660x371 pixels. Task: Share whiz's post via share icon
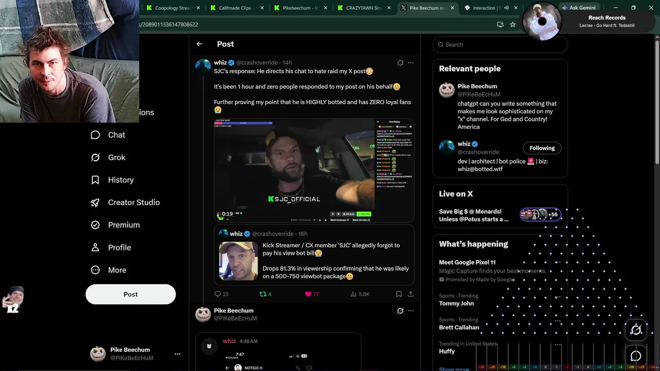coord(410,294)
